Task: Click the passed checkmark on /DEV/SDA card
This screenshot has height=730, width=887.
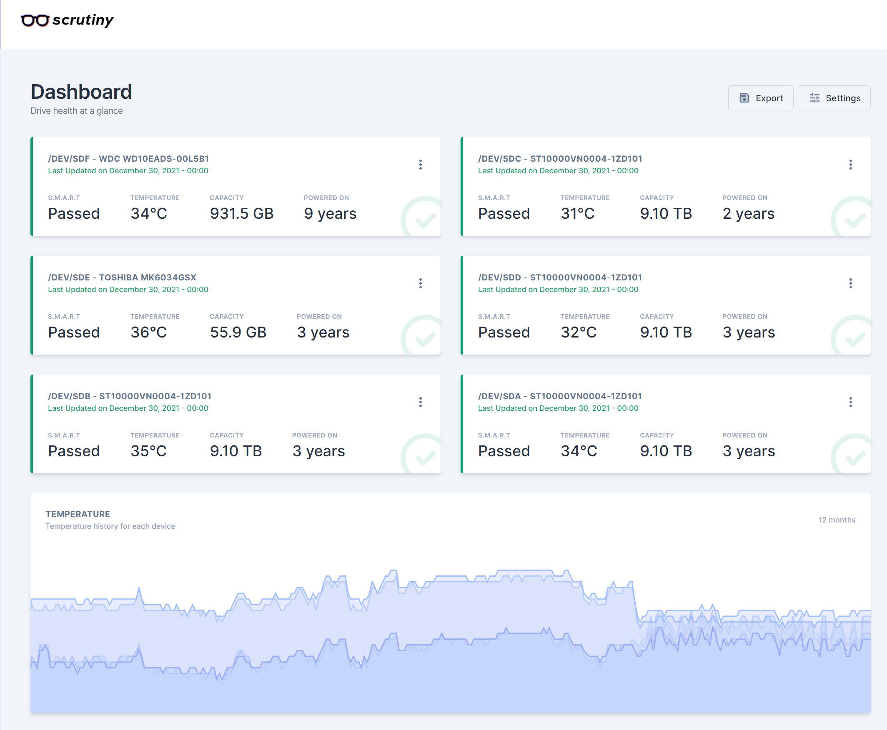Action: (854, 457)
